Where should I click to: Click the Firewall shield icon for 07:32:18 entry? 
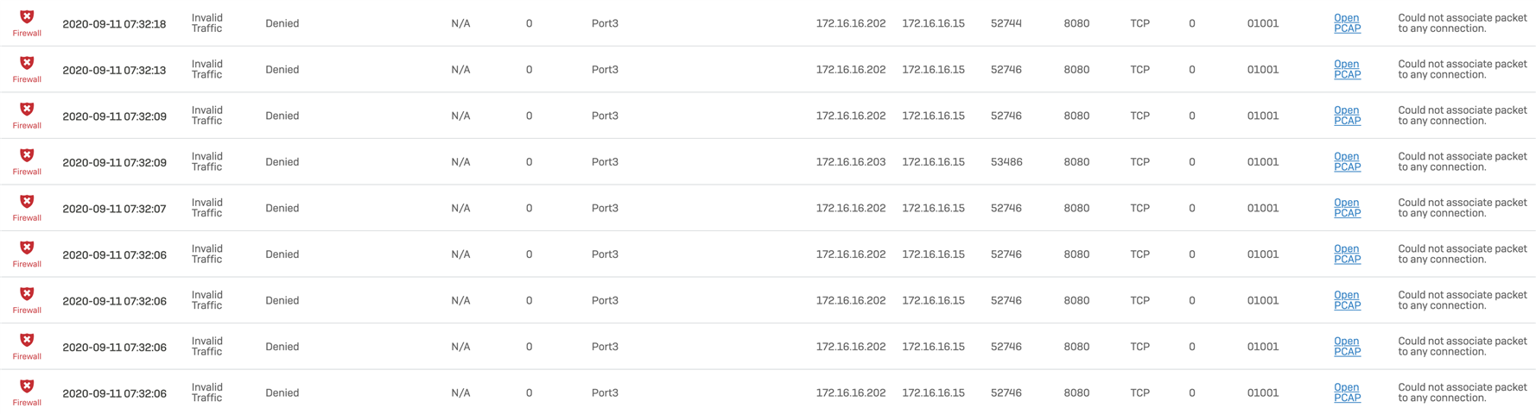(x=27, y=16)
